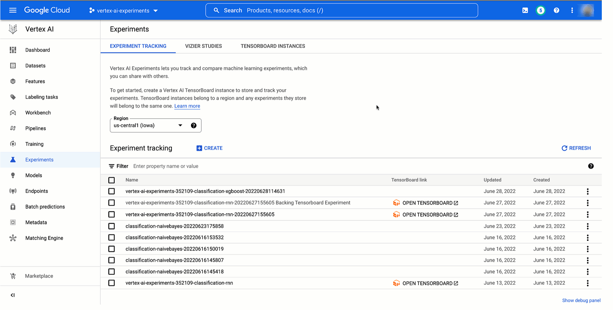
Task: Click the Marketplace cart icon
Action: point(13,276)
